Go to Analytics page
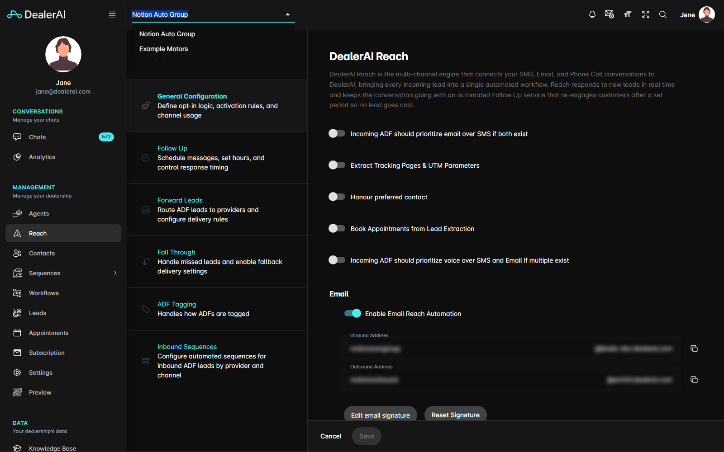Viewport: 724px width, 452px height. click(63, 157)
